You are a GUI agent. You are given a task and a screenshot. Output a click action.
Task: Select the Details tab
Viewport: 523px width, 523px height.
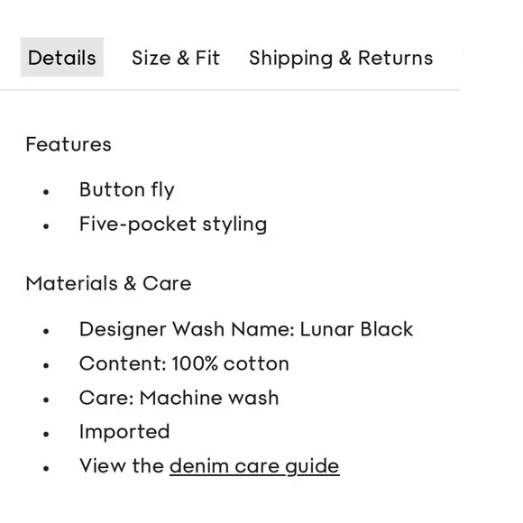pyautogui.click(x=62, y=58)
